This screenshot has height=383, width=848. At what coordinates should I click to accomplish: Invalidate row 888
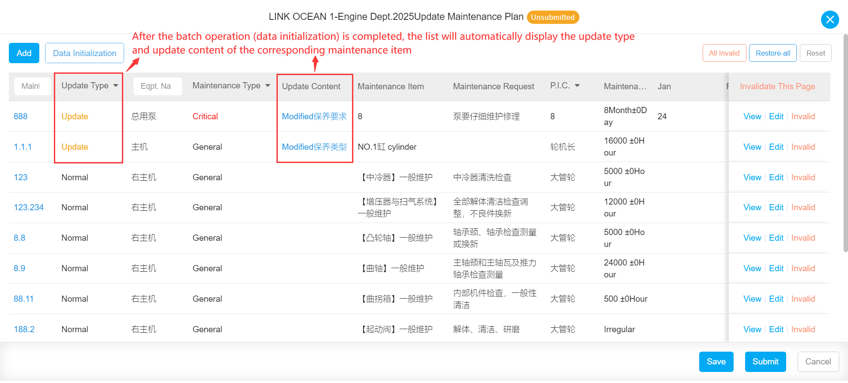[803, 117]
